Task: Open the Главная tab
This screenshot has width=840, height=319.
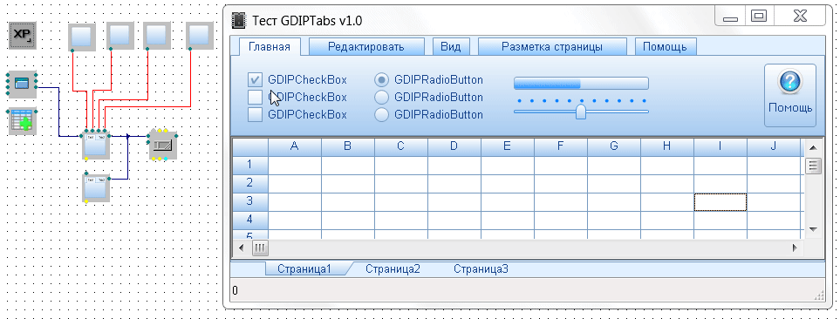Action: pos(270,46)
